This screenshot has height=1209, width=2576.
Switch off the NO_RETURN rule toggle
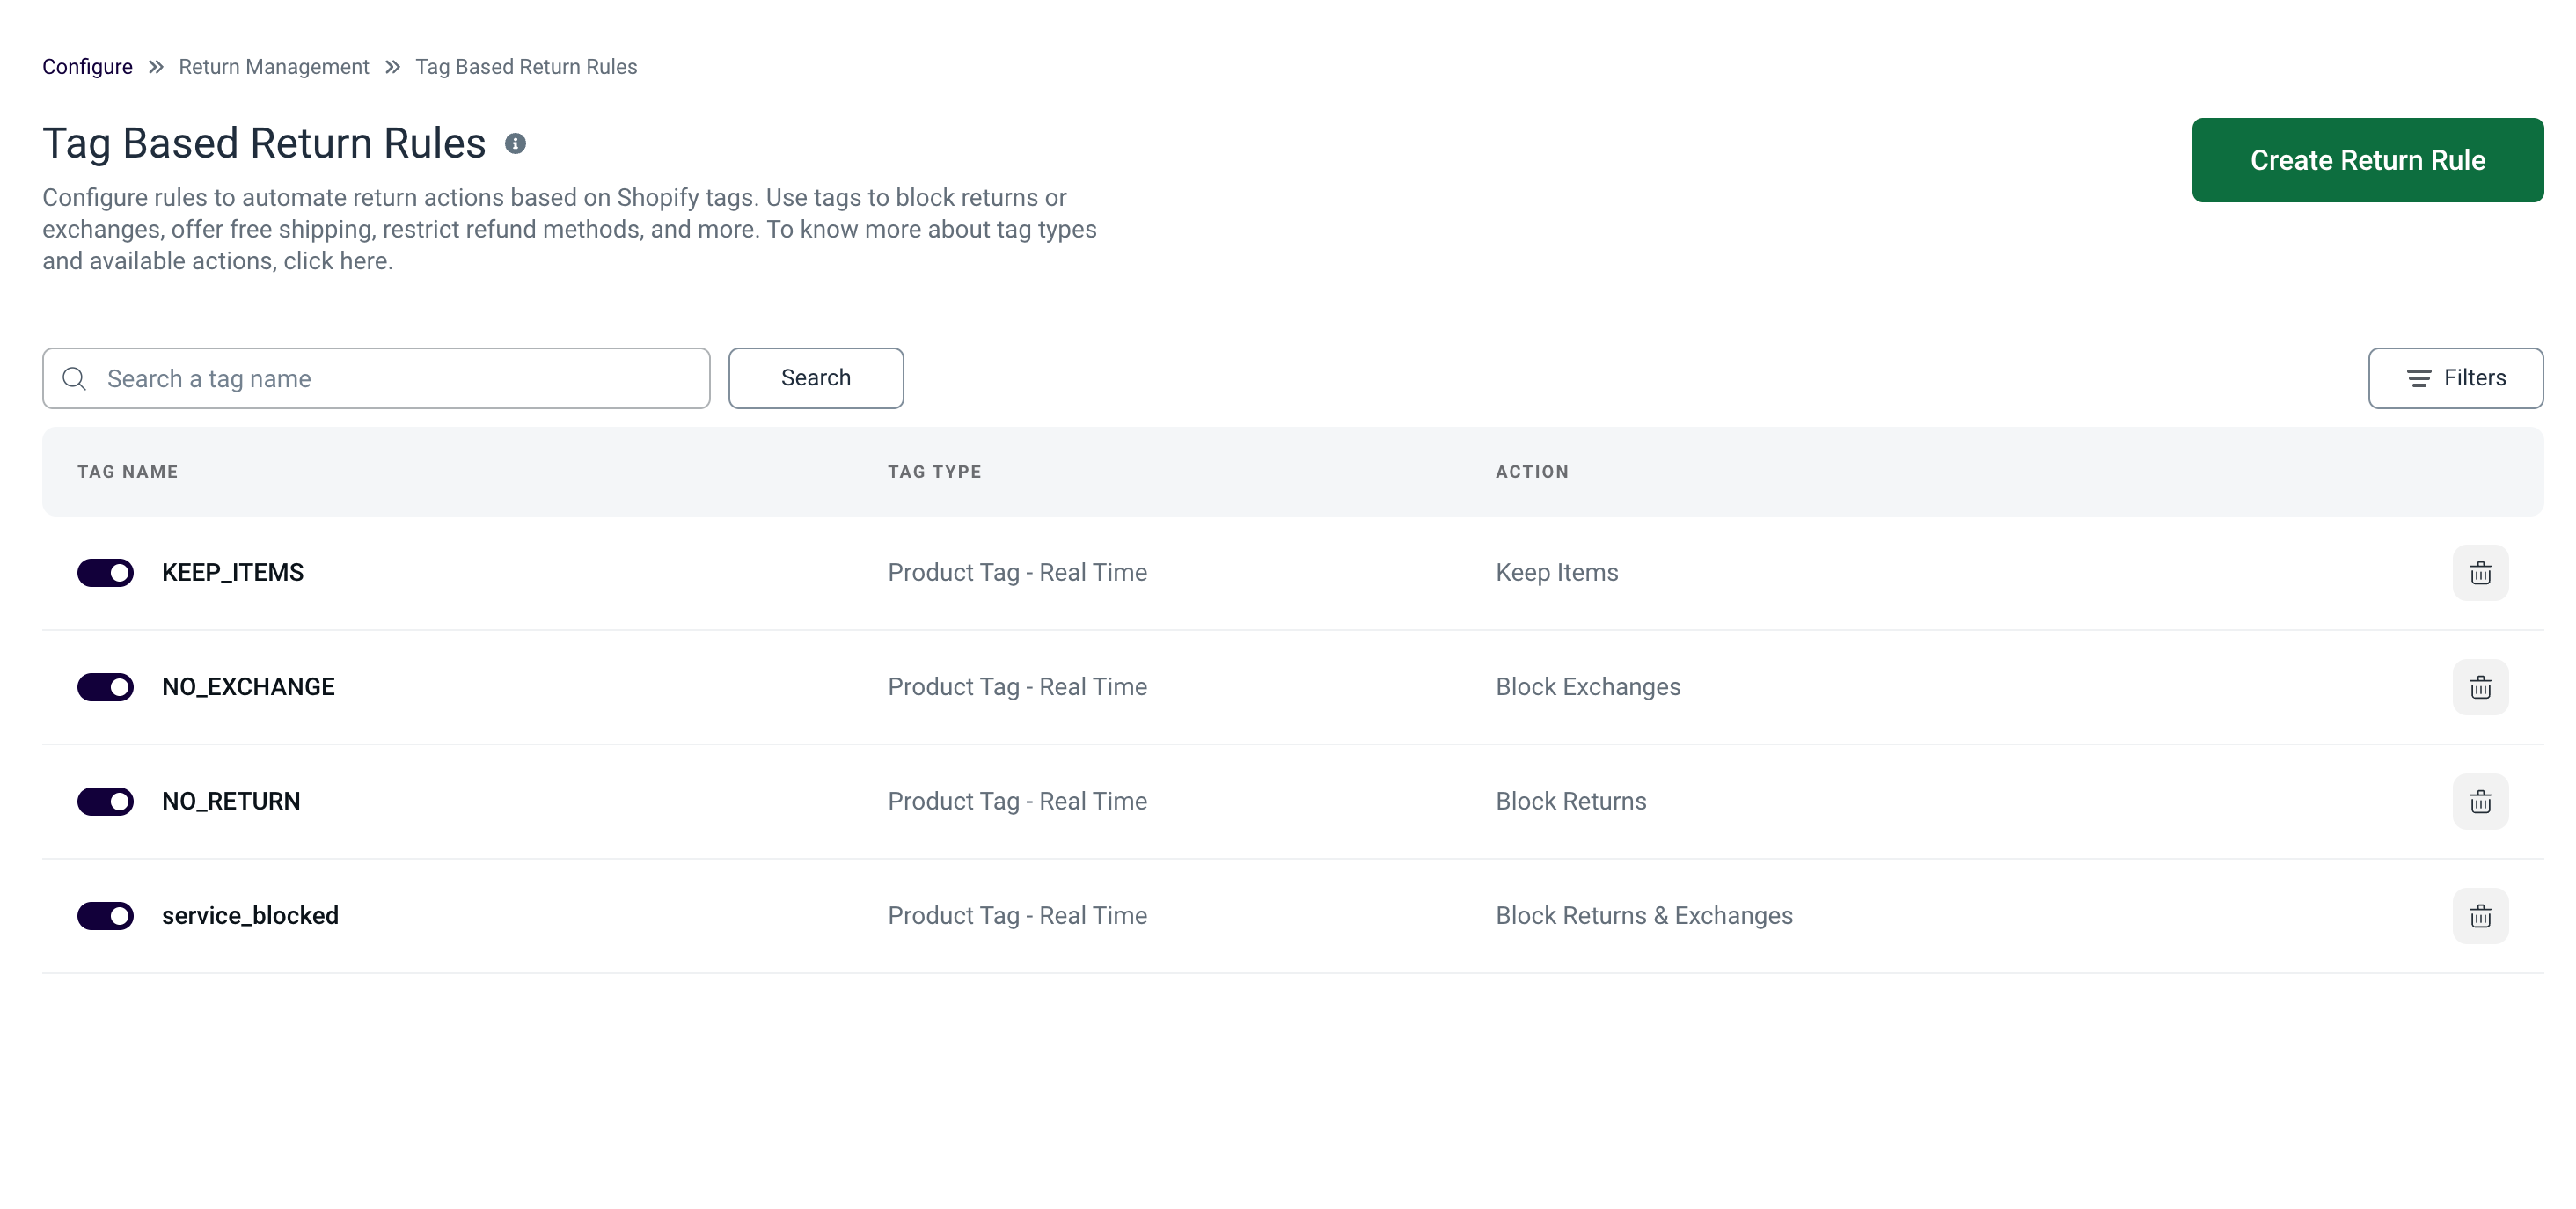coord(105,801)
